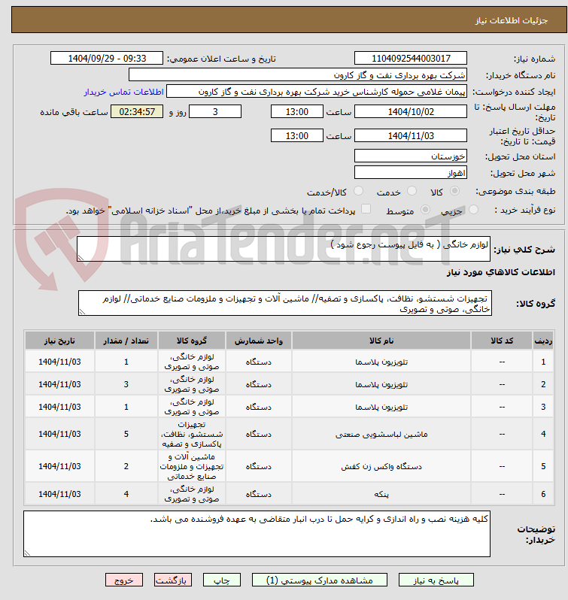Click the شرح کلی نیاز description textarea

(284, 249)
